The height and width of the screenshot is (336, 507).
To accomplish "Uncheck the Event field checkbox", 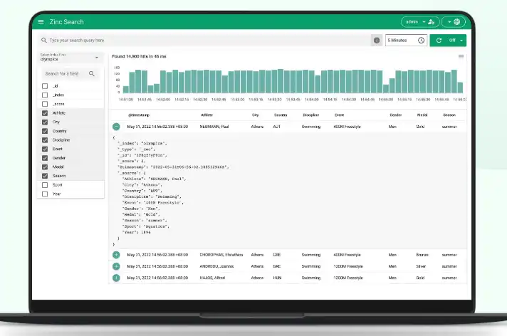I will pyautogui.click(x=45, y=149).
